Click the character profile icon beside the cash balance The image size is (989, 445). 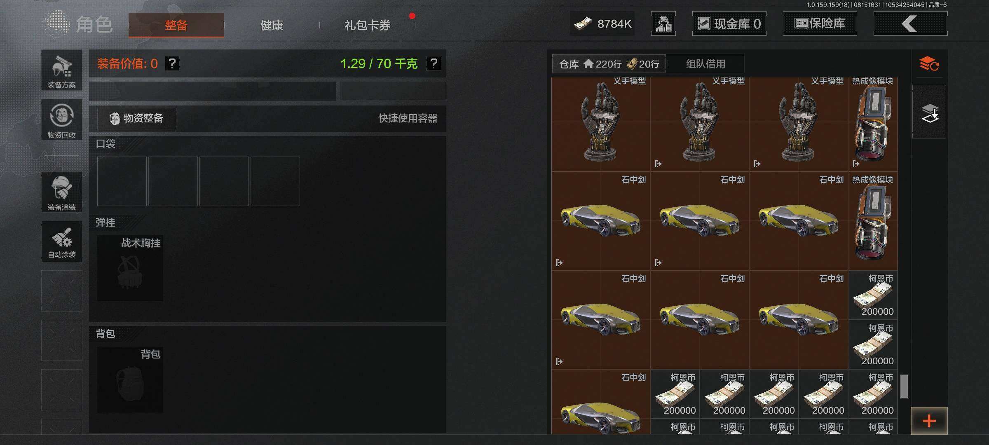pyautogui.click(x=663, y=23)
